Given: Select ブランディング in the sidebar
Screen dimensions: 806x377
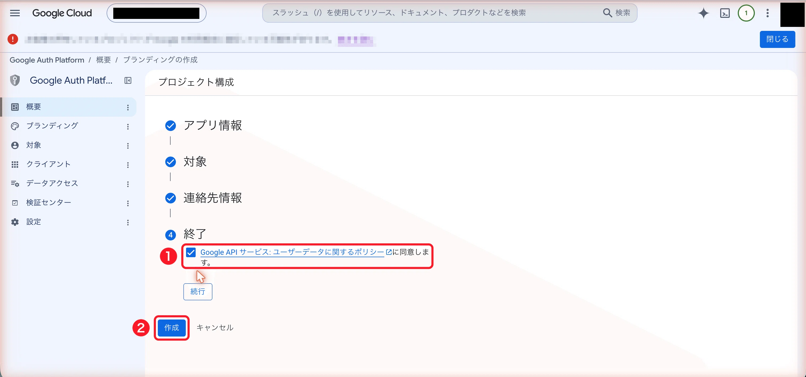Looking at the screenshot, I should coord(69,126).
